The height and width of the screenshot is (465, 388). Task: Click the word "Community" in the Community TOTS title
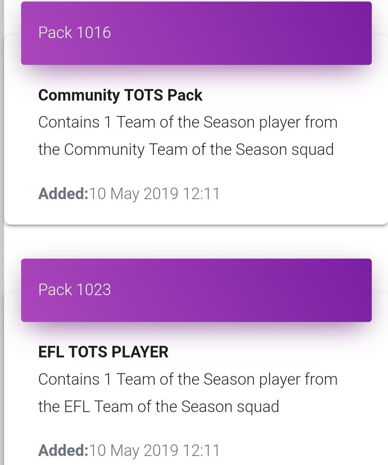click(79, 95)
